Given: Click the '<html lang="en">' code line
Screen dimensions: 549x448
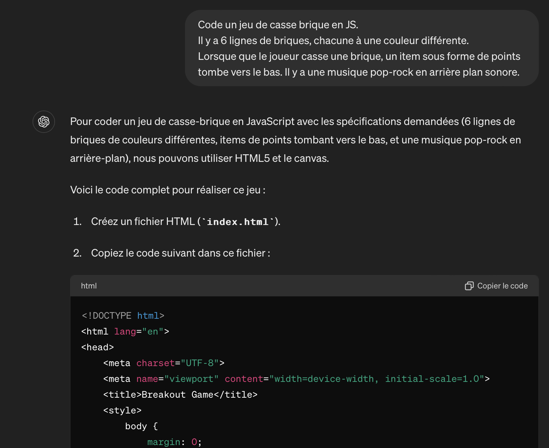Looking at the screenshot, I should [x=125, y=332].
